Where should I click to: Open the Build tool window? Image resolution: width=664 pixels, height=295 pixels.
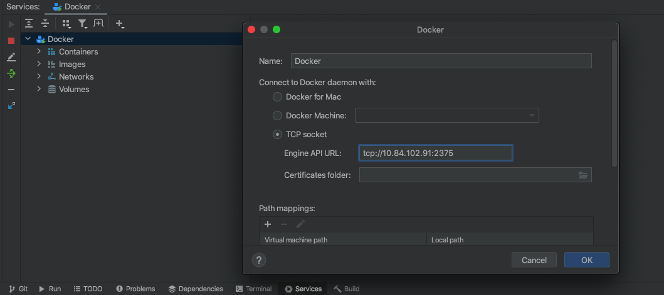(347, 289)
